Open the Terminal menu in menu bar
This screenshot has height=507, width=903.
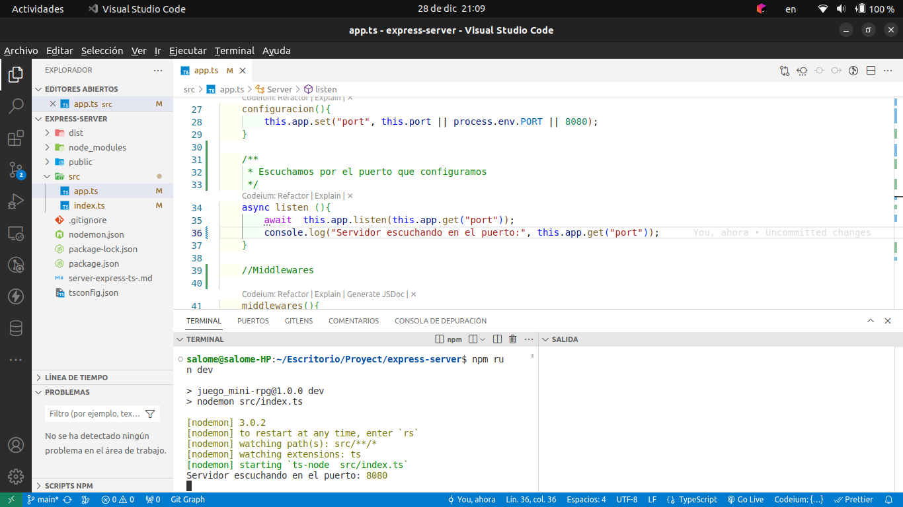tap(235, 51)
